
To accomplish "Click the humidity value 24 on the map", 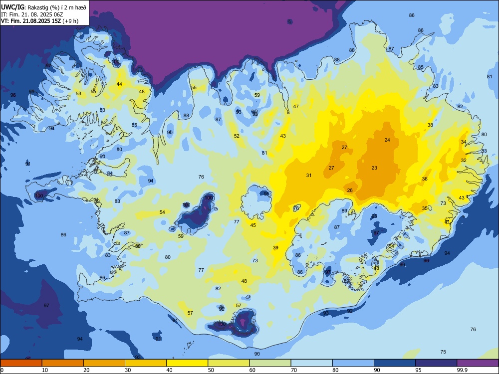I will click(387, 140).
